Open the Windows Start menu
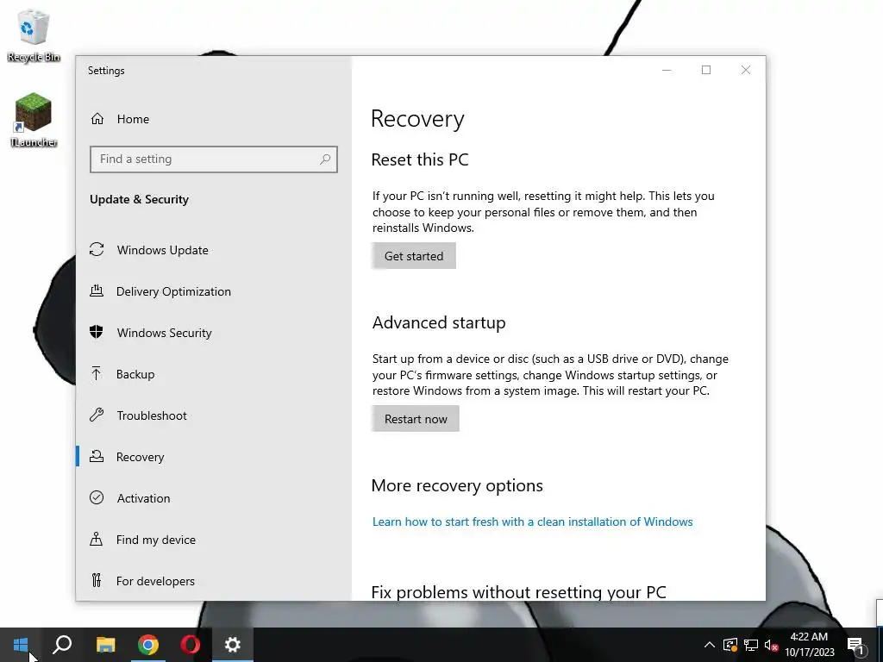Screen dimensions: 883x662 21,645
